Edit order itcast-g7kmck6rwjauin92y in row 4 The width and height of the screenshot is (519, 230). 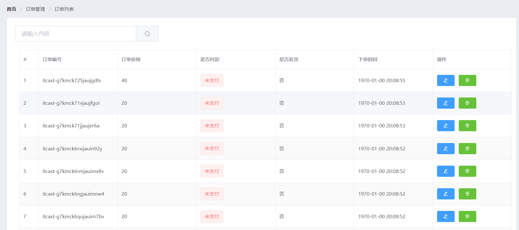click(x=445, y=149)
